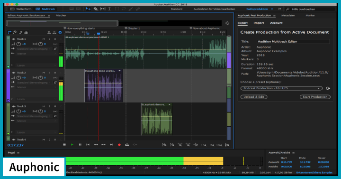Zoom out on time
Screen dimensions: 341x179
pyautogui.click(x=188, y=145)
